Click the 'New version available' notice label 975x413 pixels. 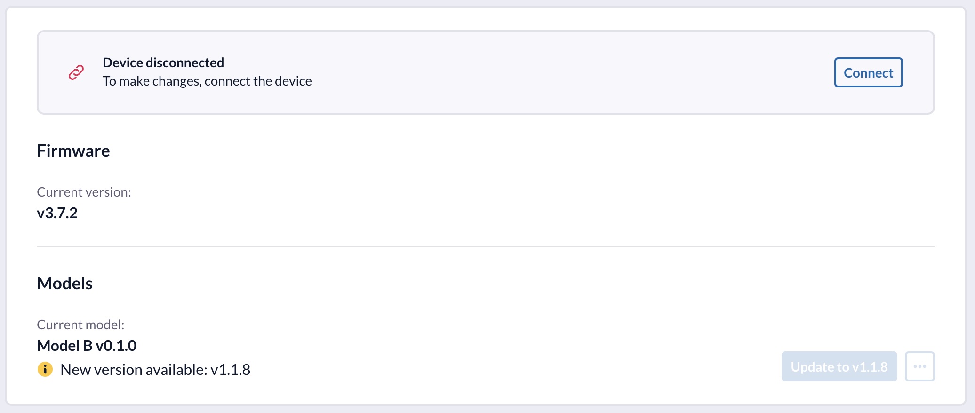pyautogui.click(x=134, y=370)
